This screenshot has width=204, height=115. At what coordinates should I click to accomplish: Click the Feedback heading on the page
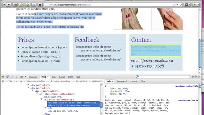(87, 40)
